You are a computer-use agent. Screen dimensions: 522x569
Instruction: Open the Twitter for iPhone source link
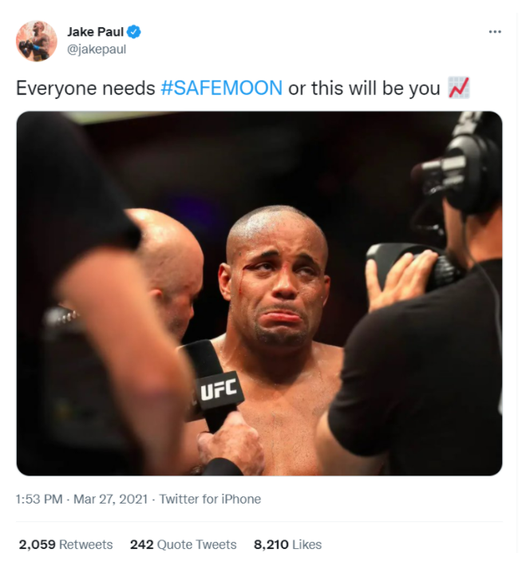point(210,500)
